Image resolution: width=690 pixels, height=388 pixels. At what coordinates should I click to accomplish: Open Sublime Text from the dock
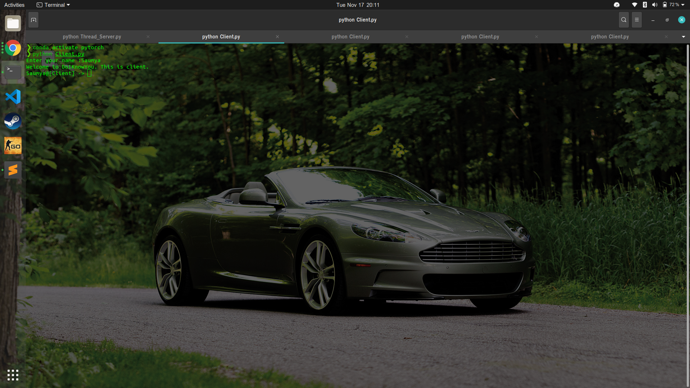click(13, 170)
